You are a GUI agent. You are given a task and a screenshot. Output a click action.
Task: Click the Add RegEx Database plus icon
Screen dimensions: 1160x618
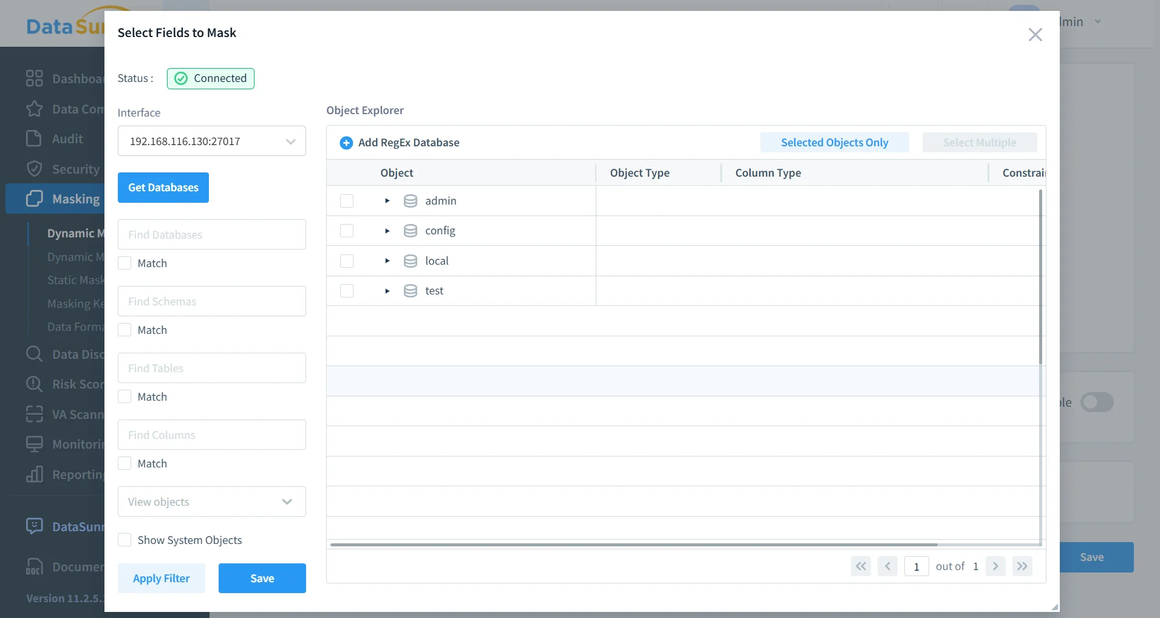[346, 143]
